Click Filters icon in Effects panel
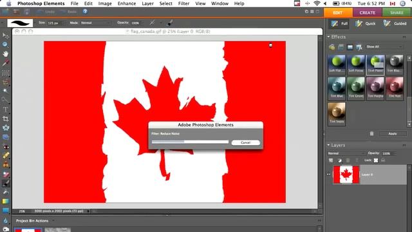The image size is (412, 232). (x=332, y=47)
